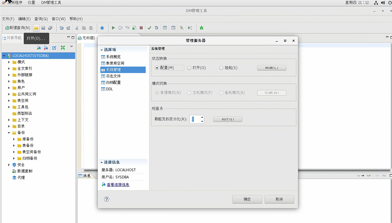The width and height of the screenshot is (392, 223).
Task: Expand the 模式 tree node
Action: click(9, 62)
